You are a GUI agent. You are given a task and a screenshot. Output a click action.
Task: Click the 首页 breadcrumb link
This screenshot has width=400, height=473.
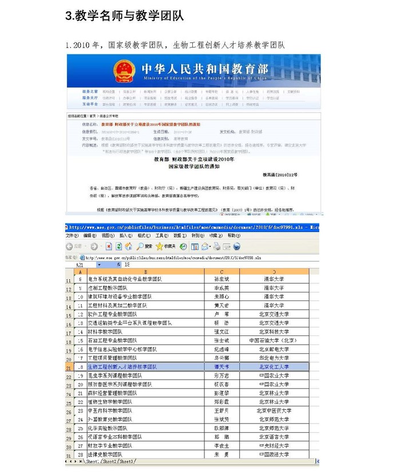(93, 116)
